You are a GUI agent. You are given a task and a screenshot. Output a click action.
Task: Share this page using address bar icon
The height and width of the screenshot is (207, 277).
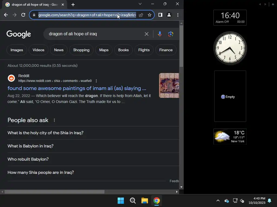point(141,15)
